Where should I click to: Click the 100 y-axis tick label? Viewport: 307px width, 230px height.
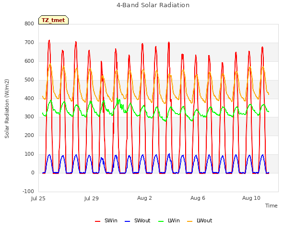click(x=29, y=154)
